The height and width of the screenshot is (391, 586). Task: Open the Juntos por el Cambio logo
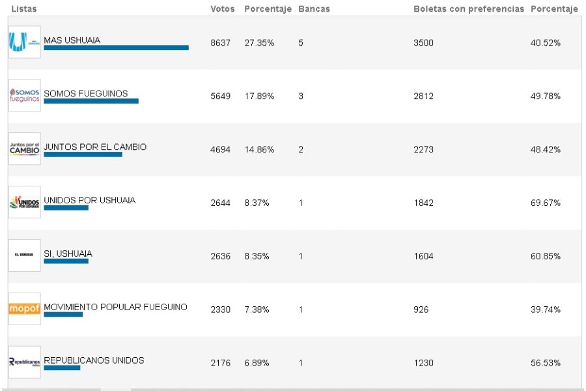24,149
